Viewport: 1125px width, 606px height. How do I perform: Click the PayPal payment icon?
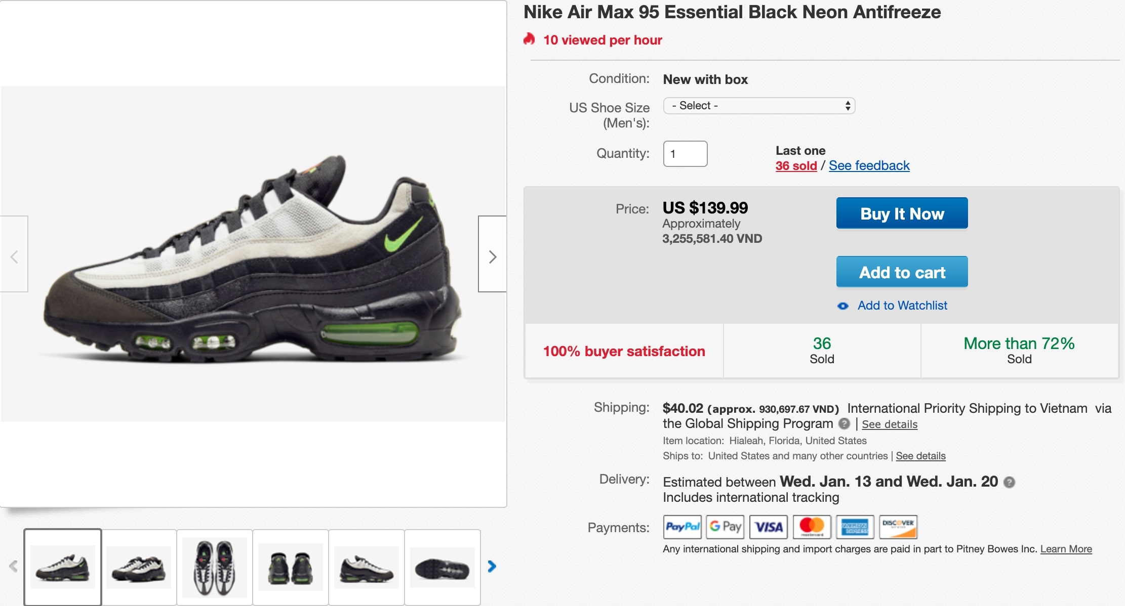682,527
